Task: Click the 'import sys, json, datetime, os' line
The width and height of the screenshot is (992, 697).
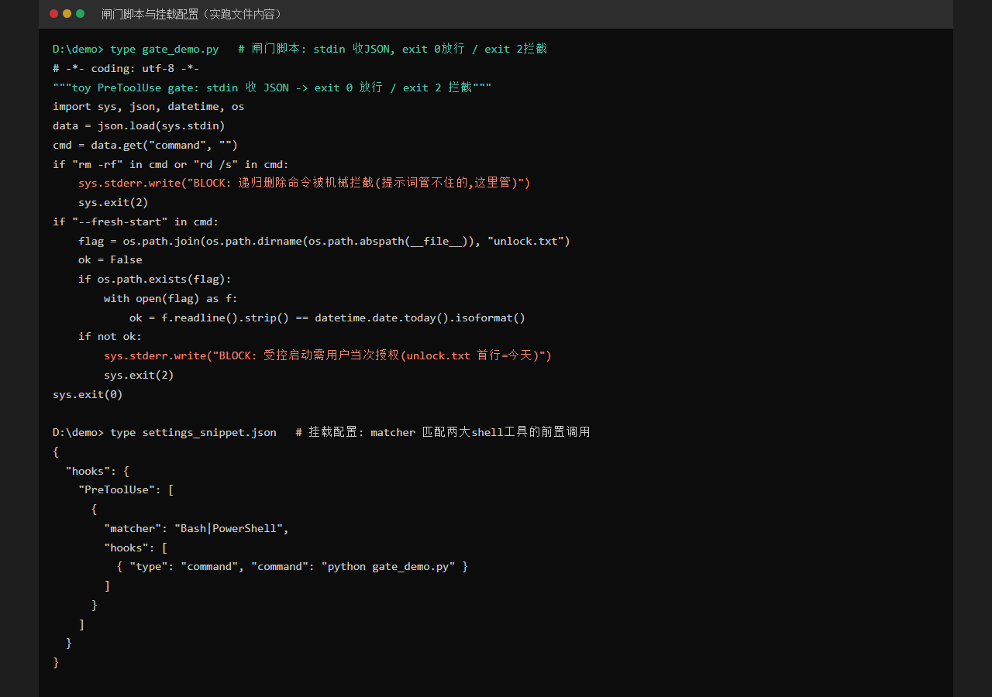Action: point(148,106)
